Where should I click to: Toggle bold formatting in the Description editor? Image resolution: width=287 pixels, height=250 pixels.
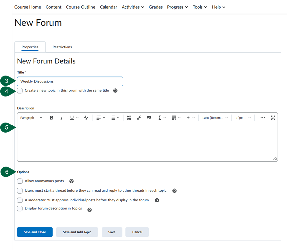coord(51,117)
